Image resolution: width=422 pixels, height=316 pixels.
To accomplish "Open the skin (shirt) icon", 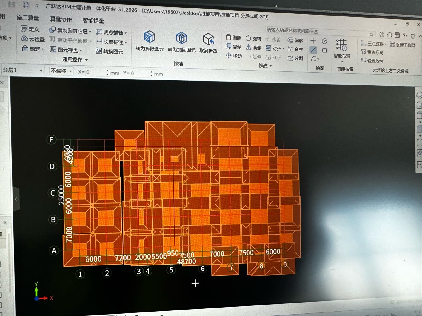I will pos(413,36).
